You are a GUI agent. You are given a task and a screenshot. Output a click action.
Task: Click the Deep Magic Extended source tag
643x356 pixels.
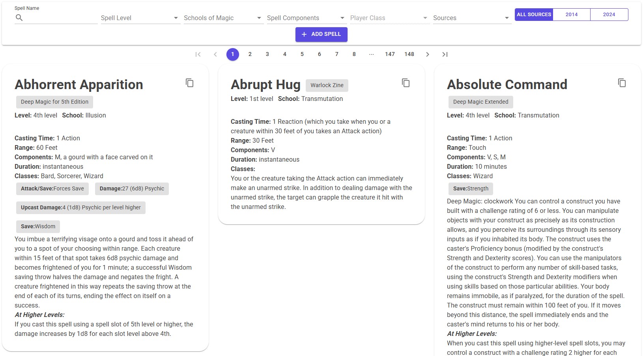pos(480,102)
